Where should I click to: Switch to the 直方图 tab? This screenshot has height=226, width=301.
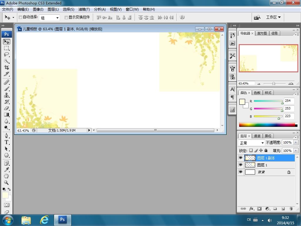point(262,33)
